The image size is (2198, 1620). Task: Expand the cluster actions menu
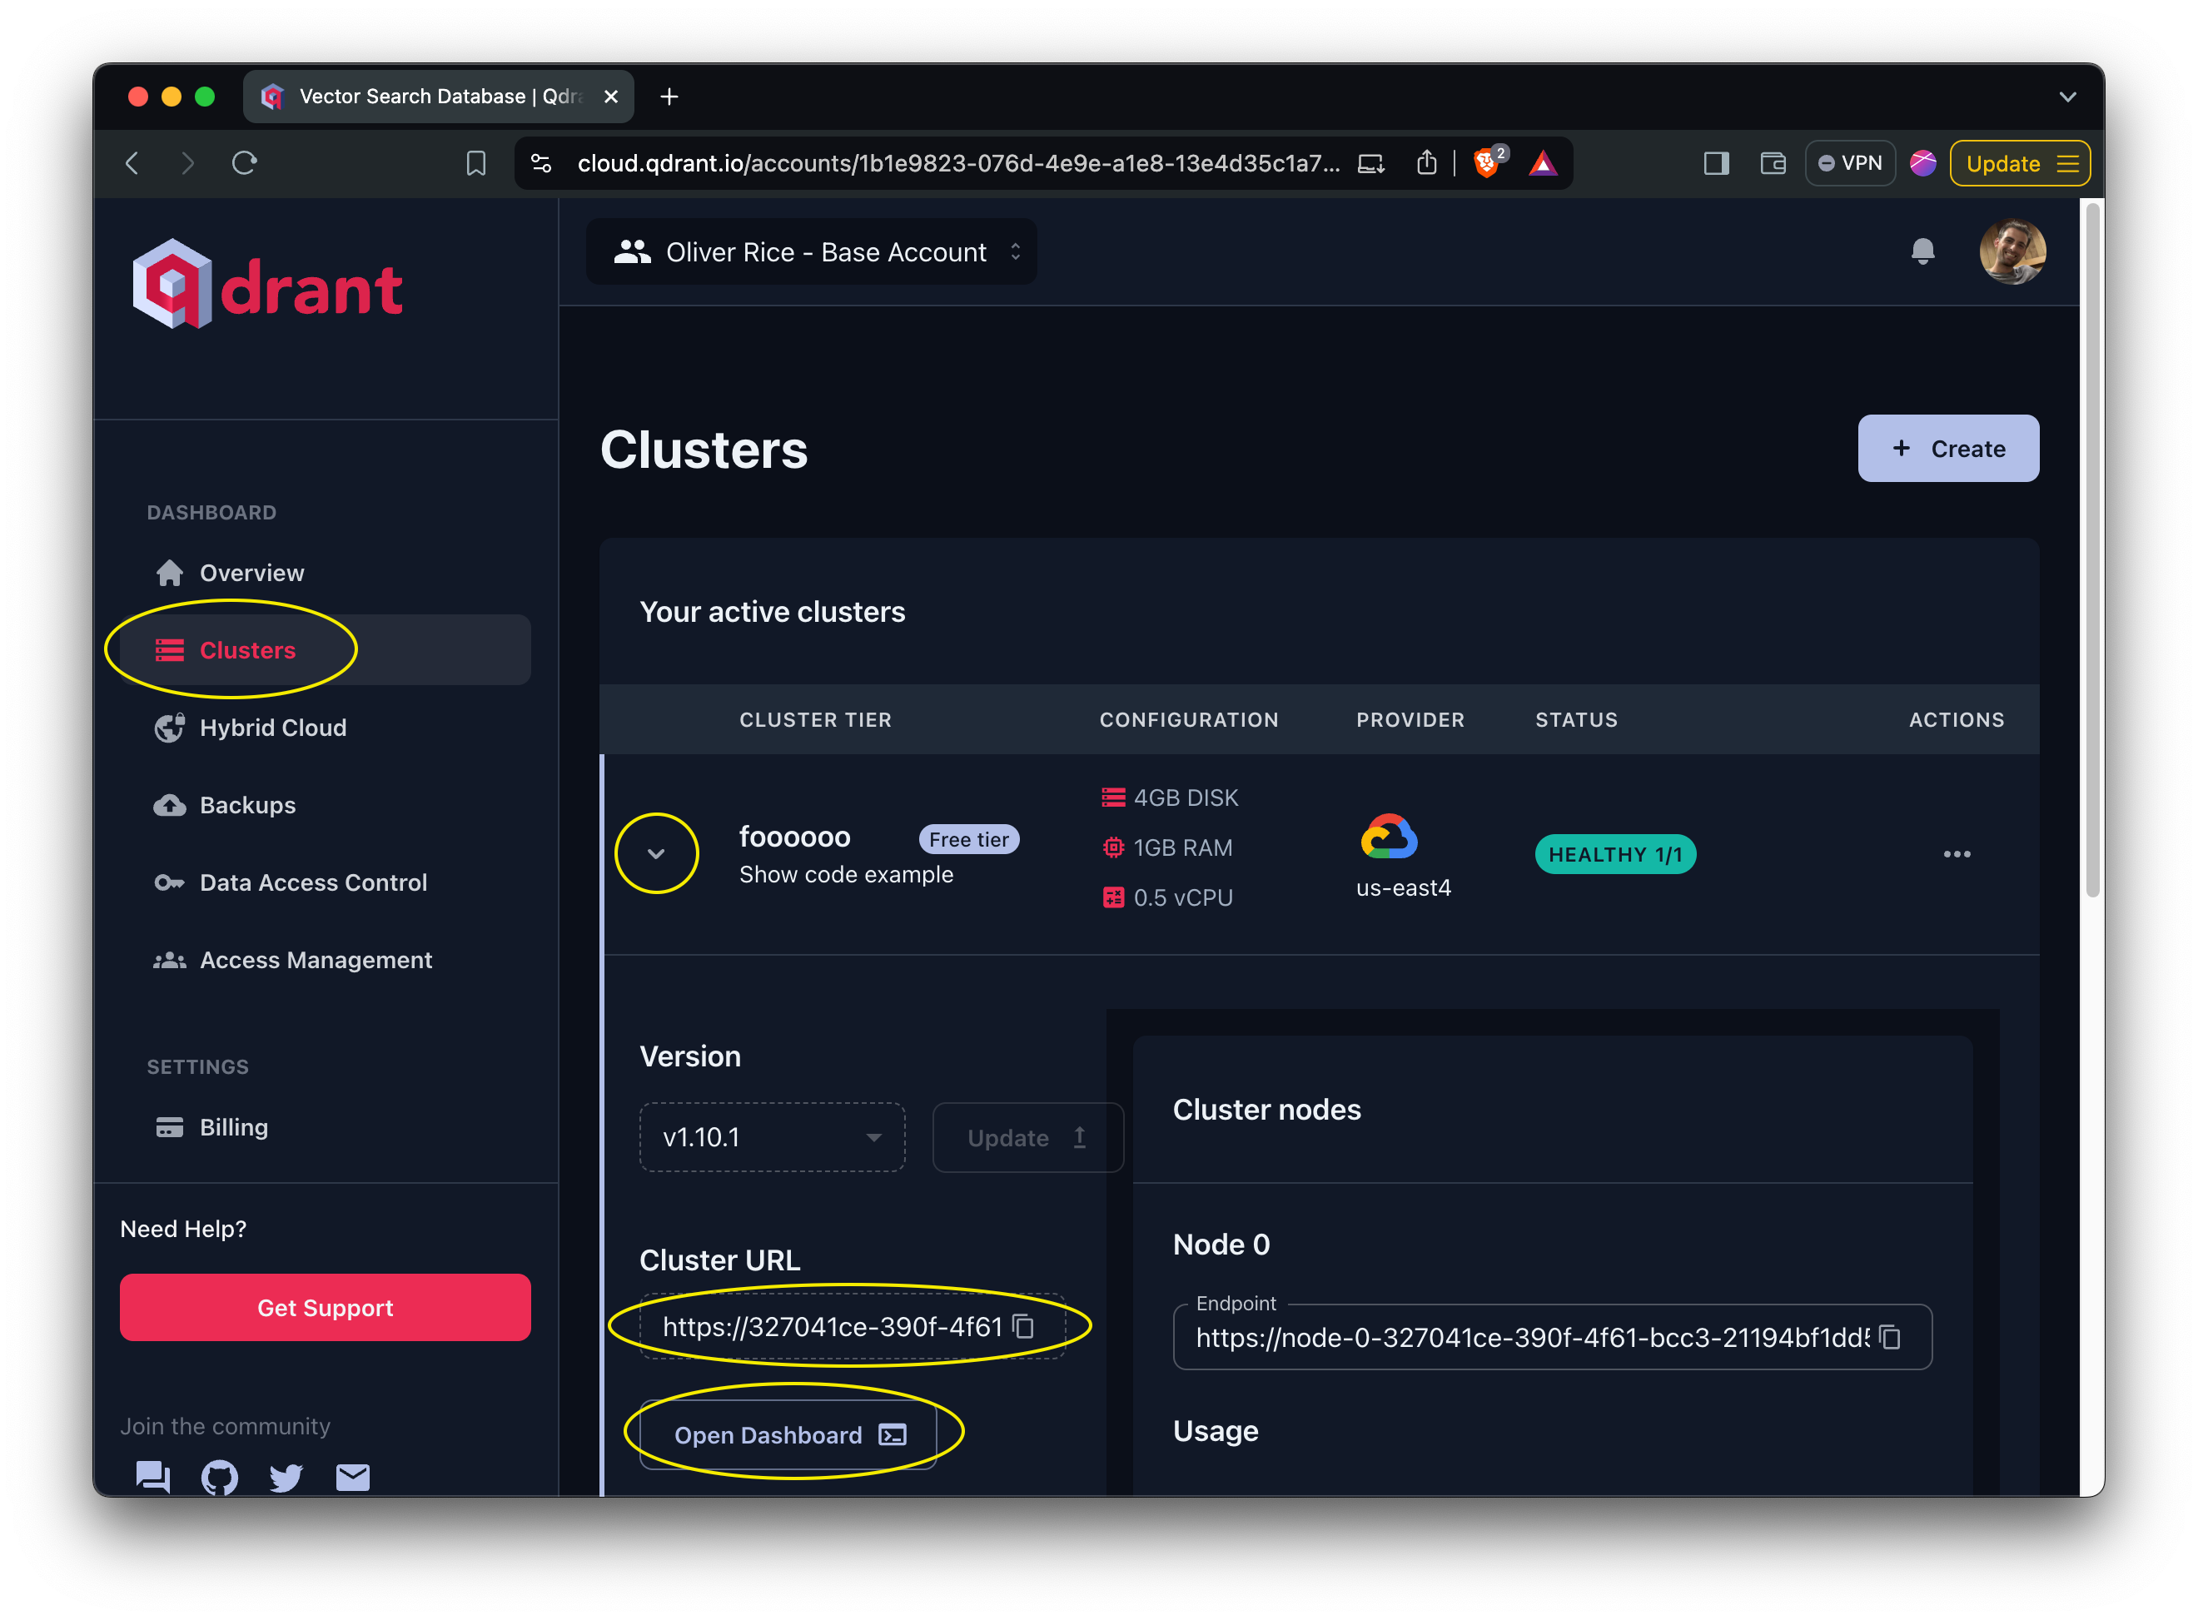[1957, 853]
